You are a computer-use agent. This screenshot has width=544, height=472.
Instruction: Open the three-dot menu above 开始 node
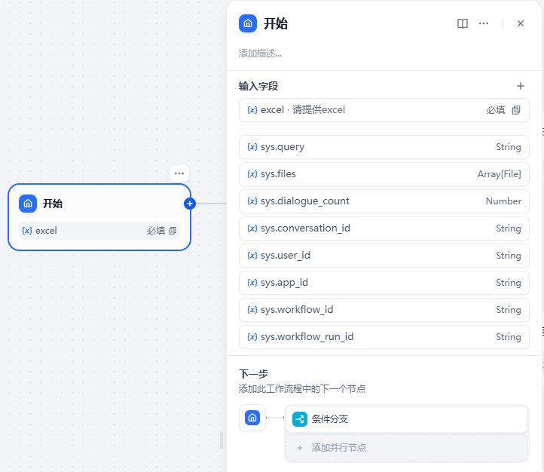coord(179,173)
